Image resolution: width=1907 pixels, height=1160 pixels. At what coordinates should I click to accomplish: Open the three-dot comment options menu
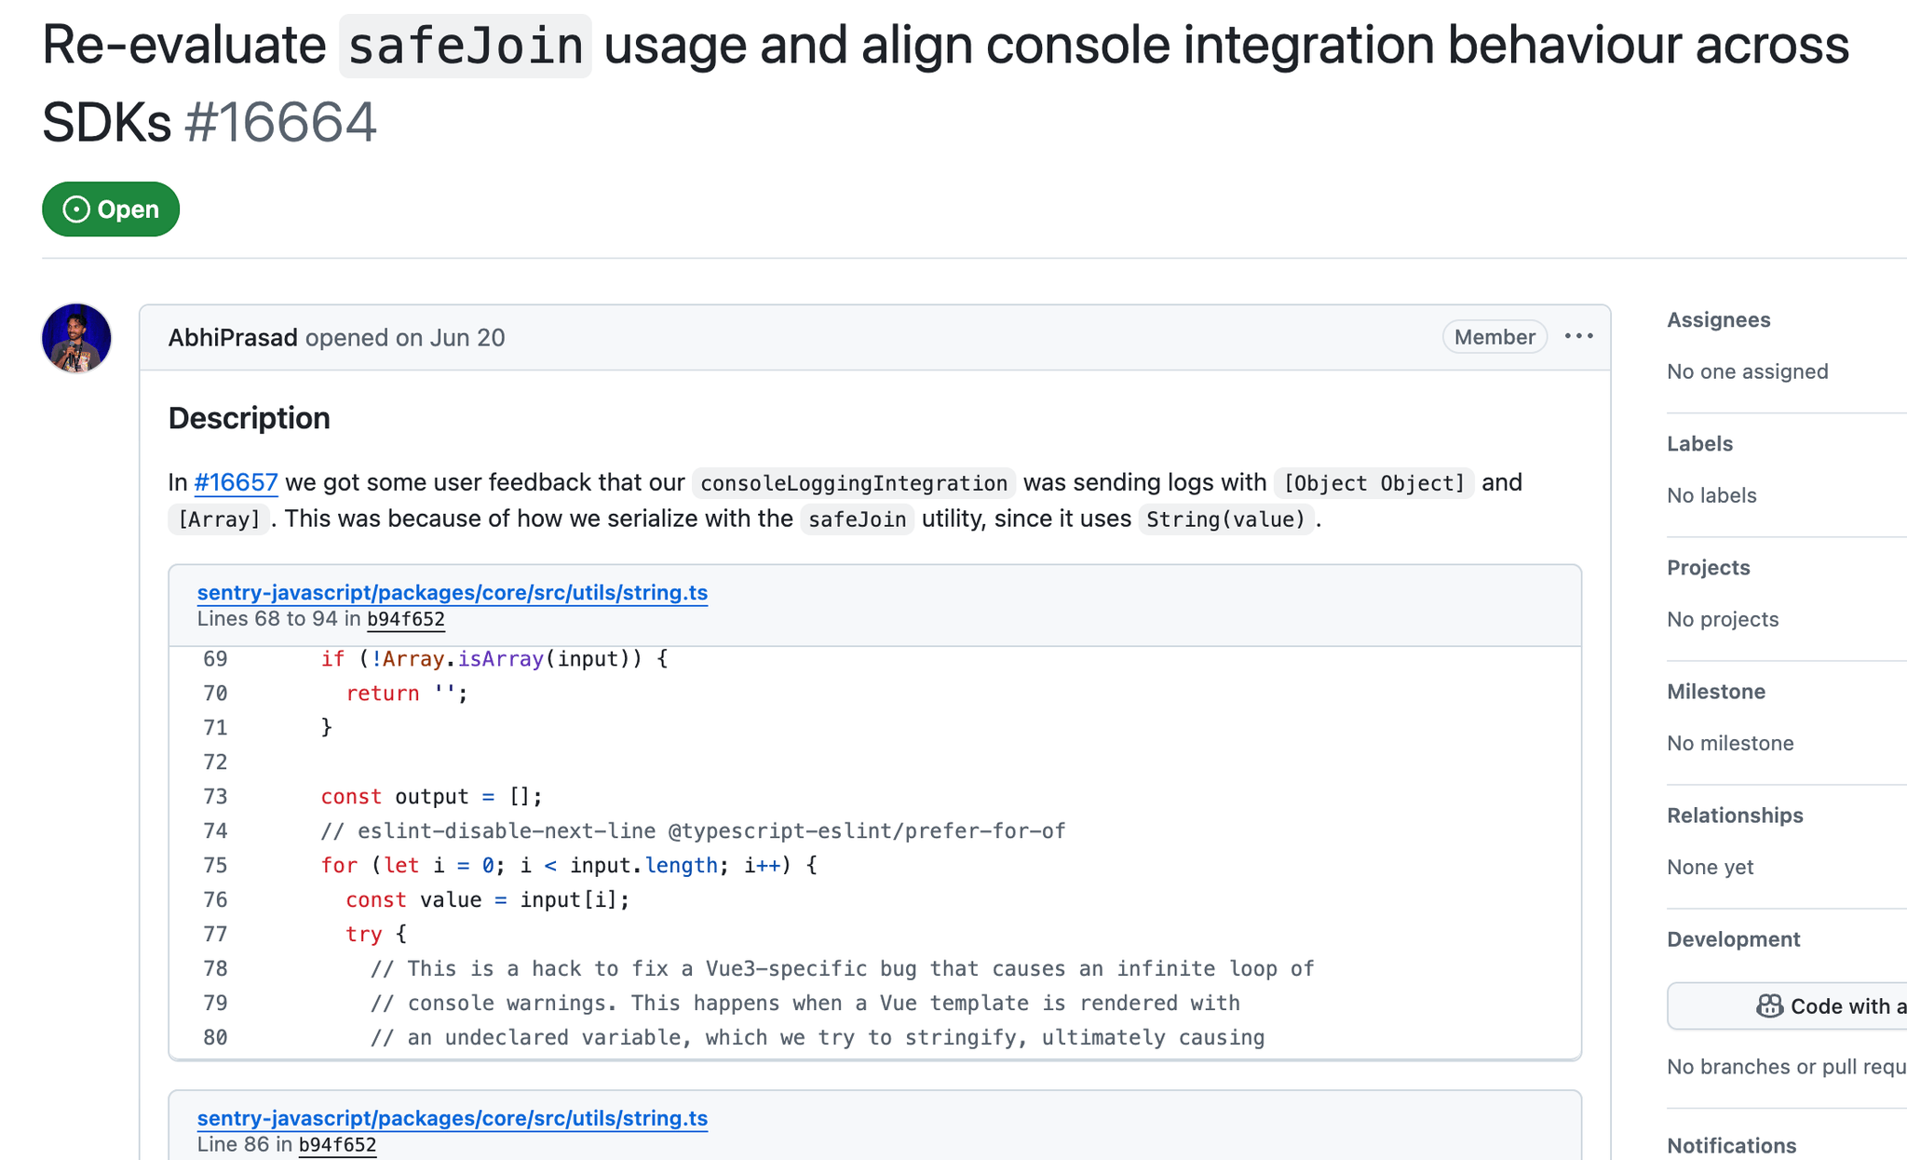pyautogui.click(x=1578, y=336)
